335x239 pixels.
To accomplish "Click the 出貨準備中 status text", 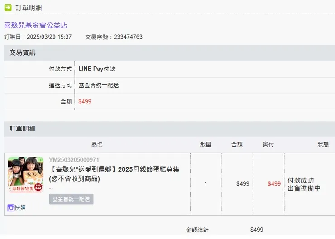I will [x=304, y=188].
